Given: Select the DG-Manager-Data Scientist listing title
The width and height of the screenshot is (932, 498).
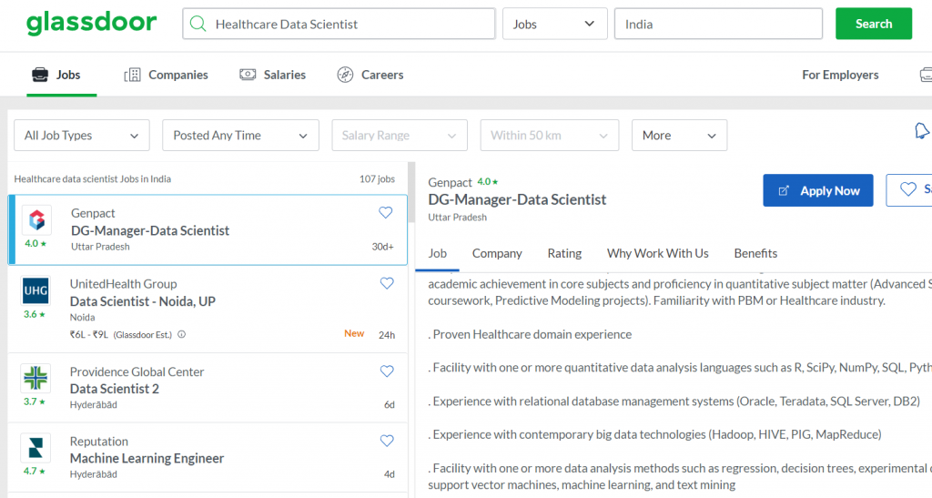Looking at the screenshot, I should click(150, 230).
